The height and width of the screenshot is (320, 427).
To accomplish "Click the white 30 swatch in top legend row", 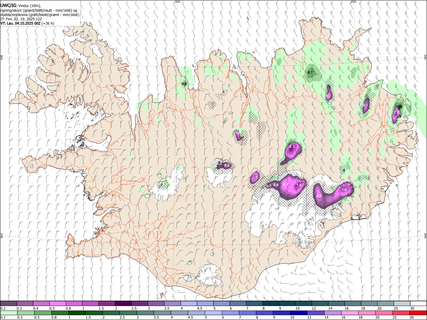I will [418, 303].
